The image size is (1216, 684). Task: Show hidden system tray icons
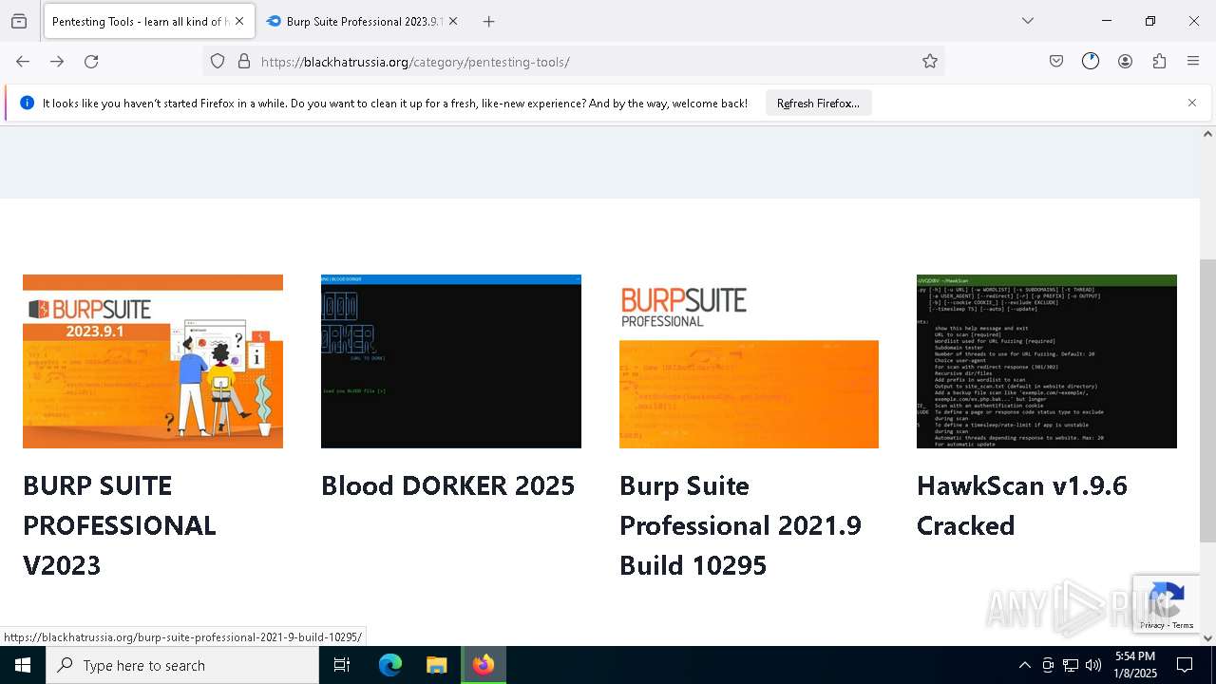click(1024, 665)
